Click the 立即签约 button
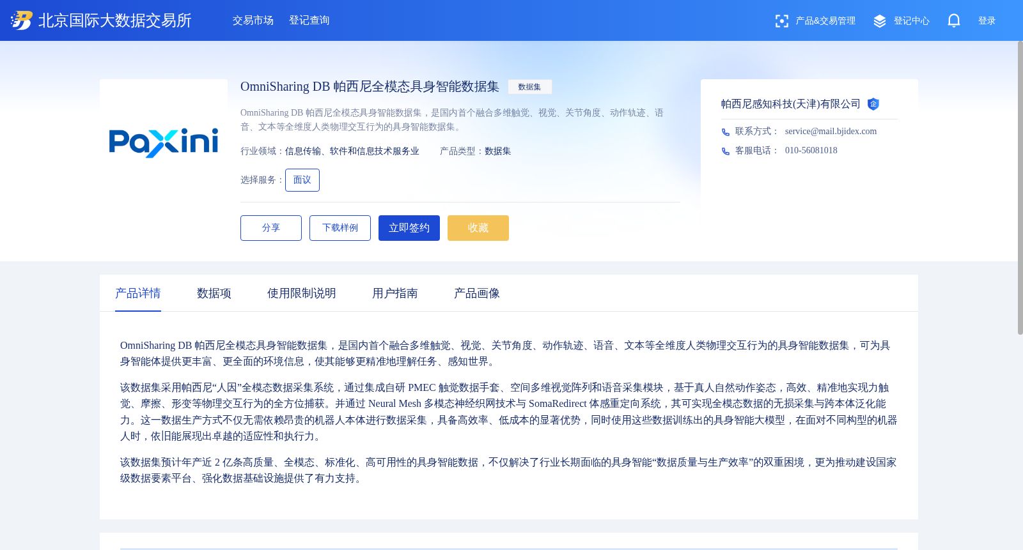The height and width of the screenshot is (550, 1023). coord(409,228)
